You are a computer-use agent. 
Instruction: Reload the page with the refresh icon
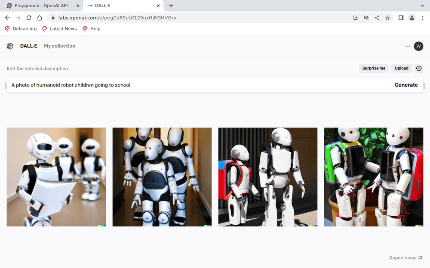coord(28,18)
